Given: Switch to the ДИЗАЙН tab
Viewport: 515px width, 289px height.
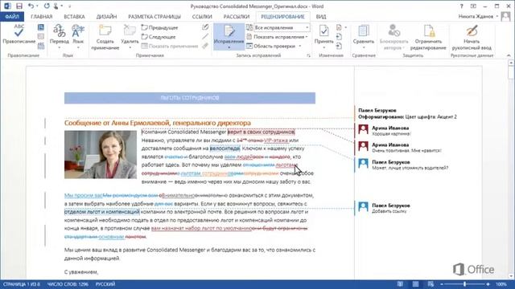Looking at the screenshot, I should pos(106,16).
